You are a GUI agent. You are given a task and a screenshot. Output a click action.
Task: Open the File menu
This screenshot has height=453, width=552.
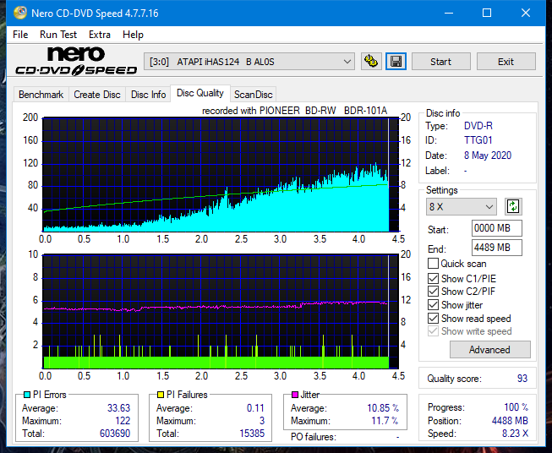pyautogui.click(x=20, y=35)
